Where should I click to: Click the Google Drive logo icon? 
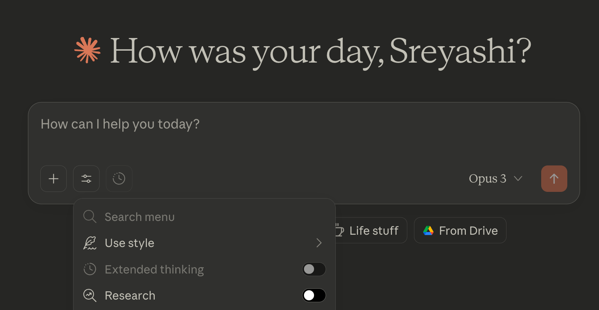[428, 231]
